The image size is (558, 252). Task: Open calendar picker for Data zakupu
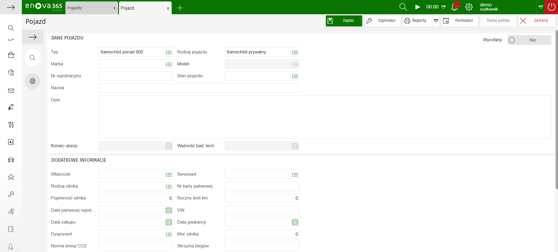click(169, 222)
